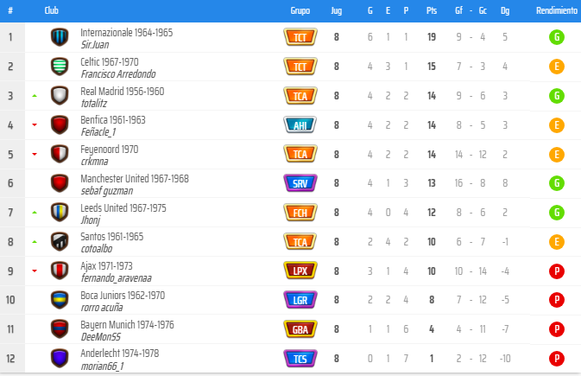Open Real Madrid 1956-1960 team link

[x=123, y=92]
